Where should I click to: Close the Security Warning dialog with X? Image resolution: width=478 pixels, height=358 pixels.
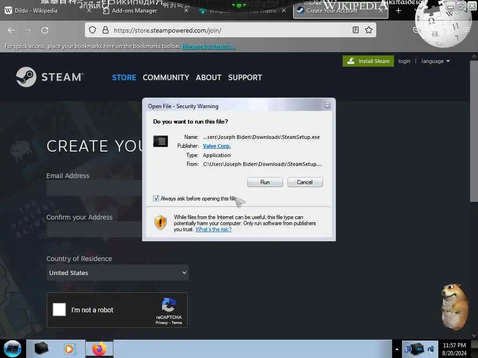pos(327,106)
